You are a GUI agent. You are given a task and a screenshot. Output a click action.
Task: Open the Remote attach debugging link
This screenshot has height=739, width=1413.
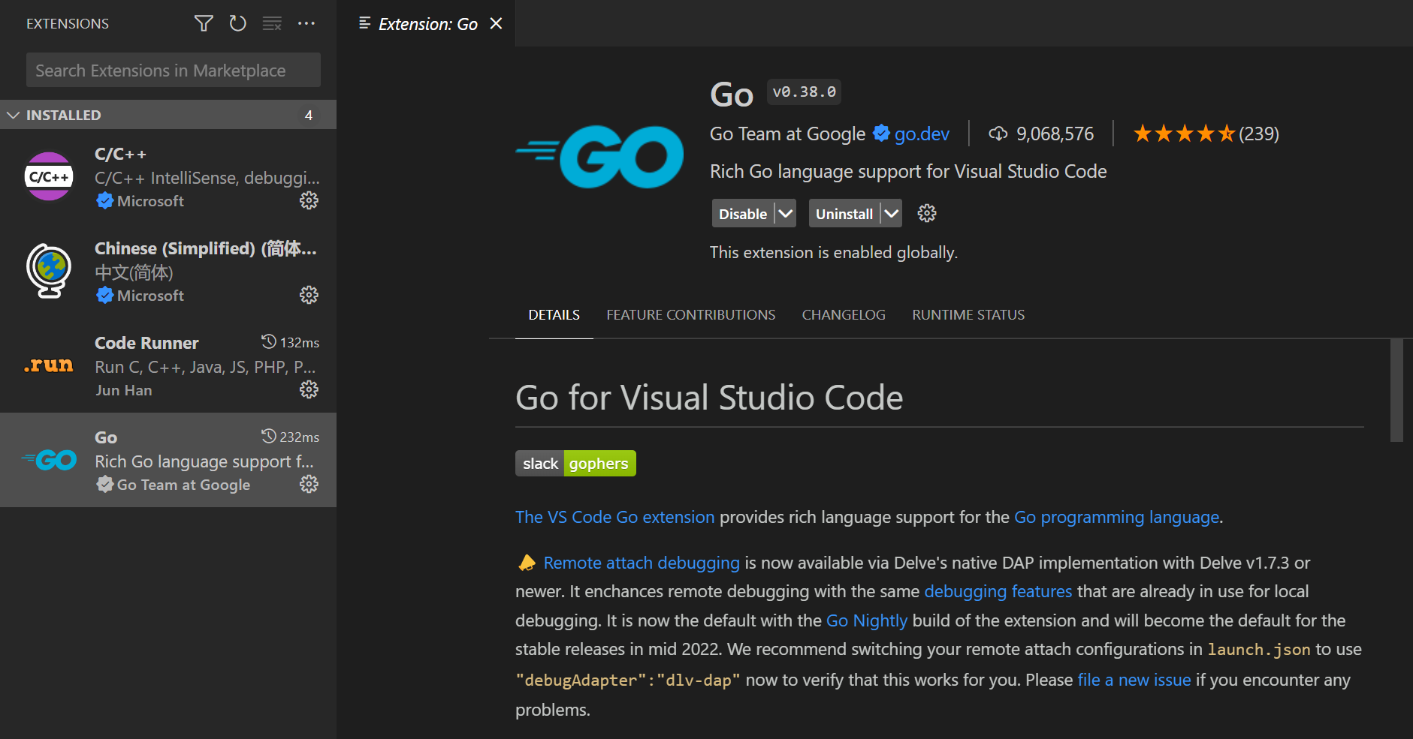(x=642, y=563)
